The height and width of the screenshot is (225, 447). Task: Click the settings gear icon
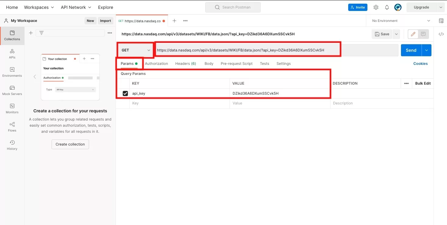pyautogui.click(x=376, y=7)
